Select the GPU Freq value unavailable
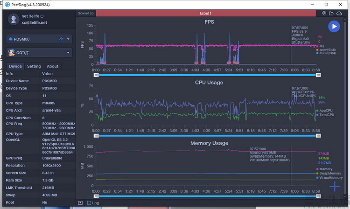The width and height of the screenshot is (350, 209). coord(52,158)
